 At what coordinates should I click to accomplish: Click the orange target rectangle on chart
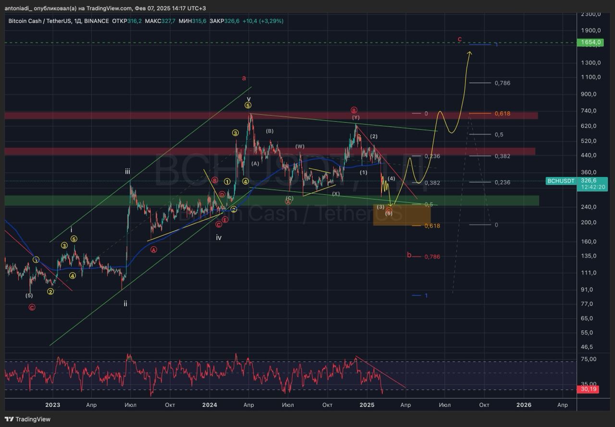coord(402,215)
